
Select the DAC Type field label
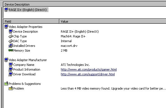pyautogui.click(x=20, y=41)
